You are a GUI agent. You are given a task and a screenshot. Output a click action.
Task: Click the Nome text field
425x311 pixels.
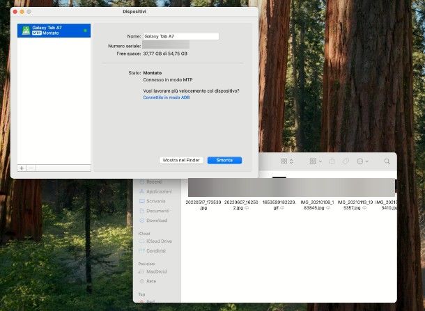pyautogui.click(x=180, y=36)
